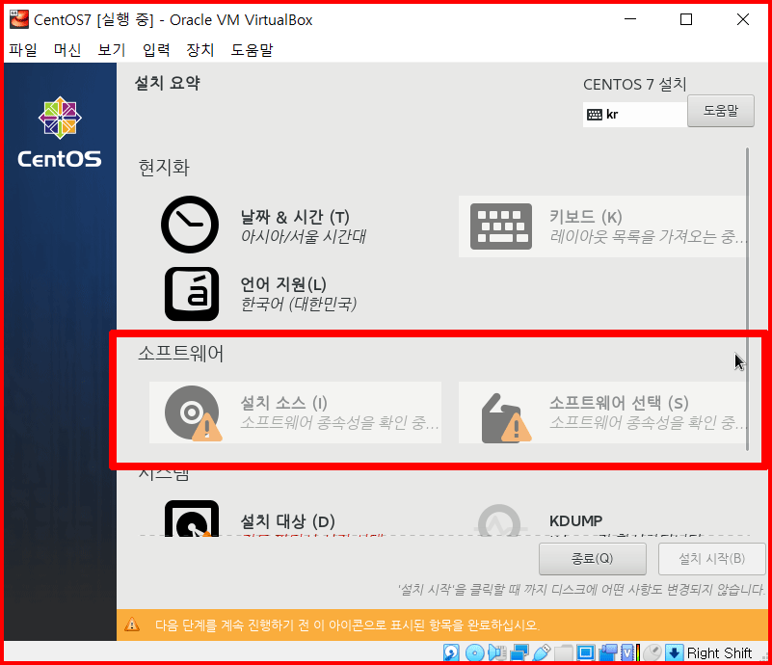The width and height of the screenshot is (772, 665).
Task: Open the 머신 menu
Action: click(x=67, y=50)
